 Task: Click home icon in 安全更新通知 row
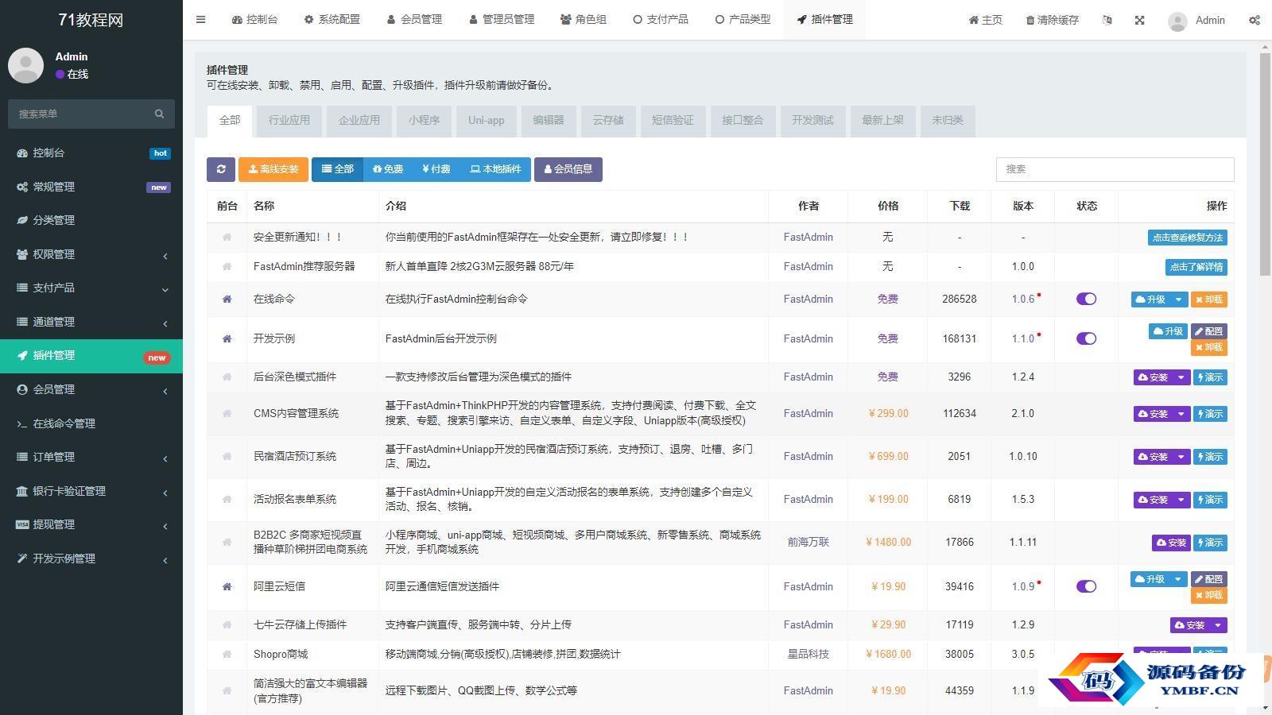(x=227, y=238)
